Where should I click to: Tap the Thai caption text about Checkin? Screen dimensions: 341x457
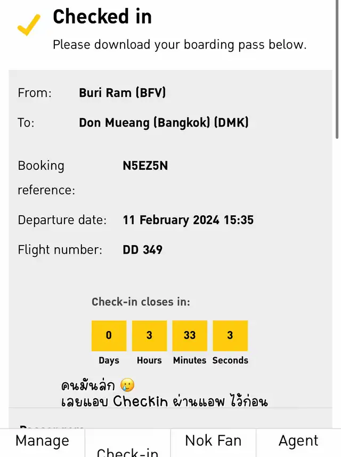(x=164, y=401)
